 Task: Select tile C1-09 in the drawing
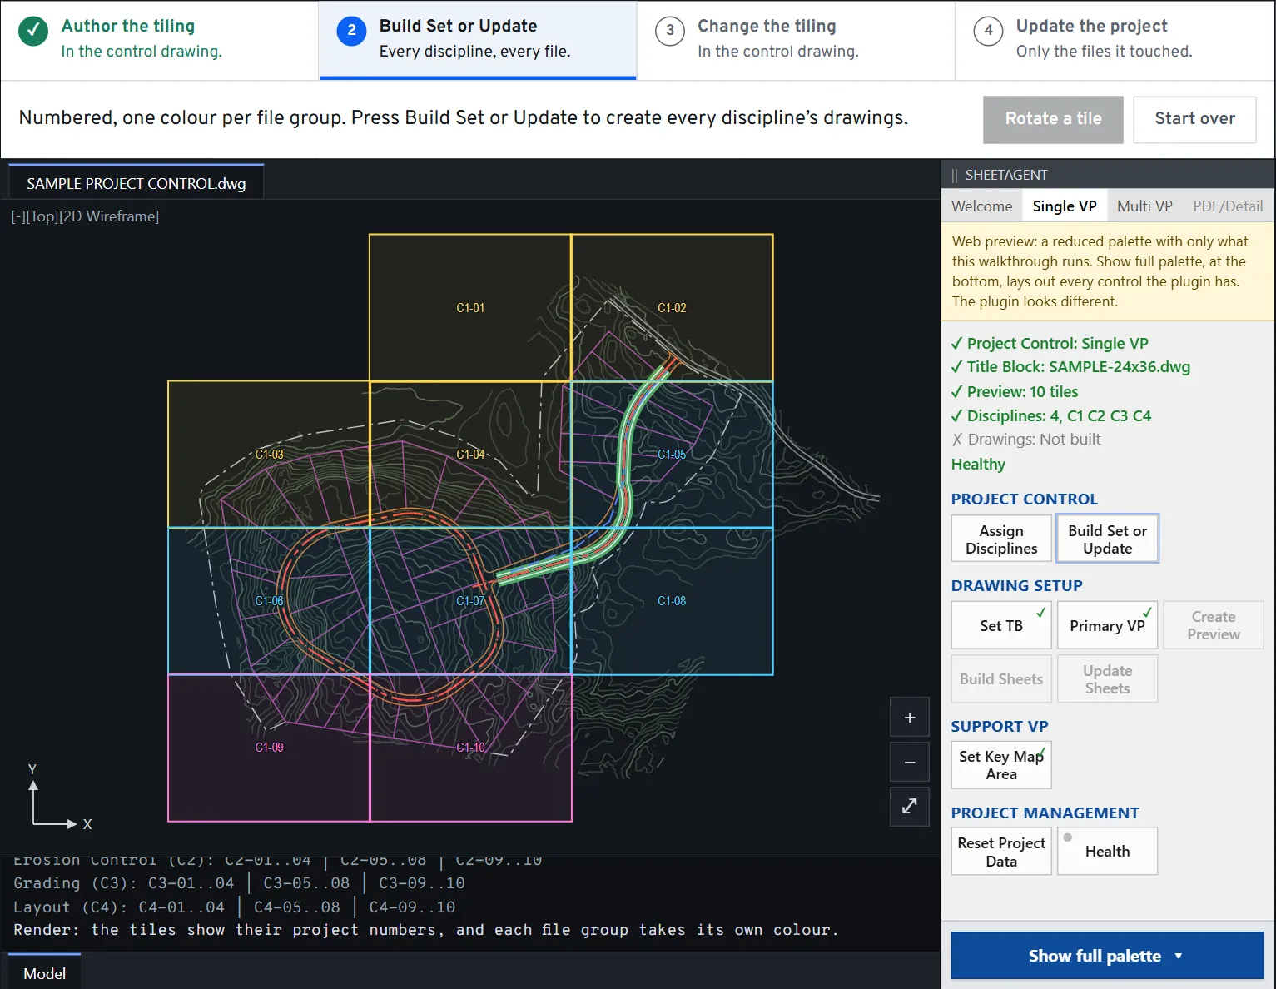point(269,748)
